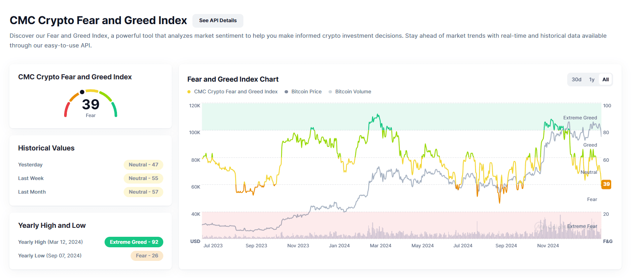Image resolution: width=631 pixels, height=278 pixels.
Task: Click the Fear label under the gauge number
Action: (x=91, y=115)
